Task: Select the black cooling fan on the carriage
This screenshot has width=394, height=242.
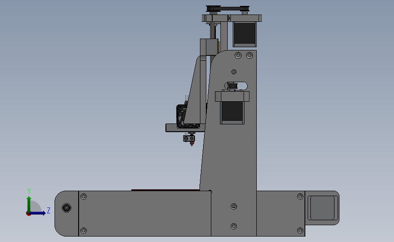Action: tap(181, 117)
